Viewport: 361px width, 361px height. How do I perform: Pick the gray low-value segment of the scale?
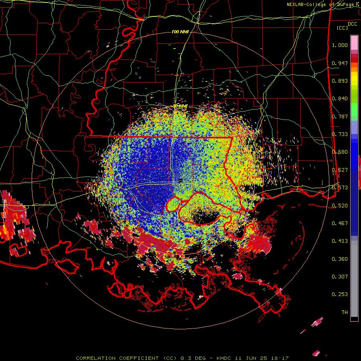(x=354, y=279)
